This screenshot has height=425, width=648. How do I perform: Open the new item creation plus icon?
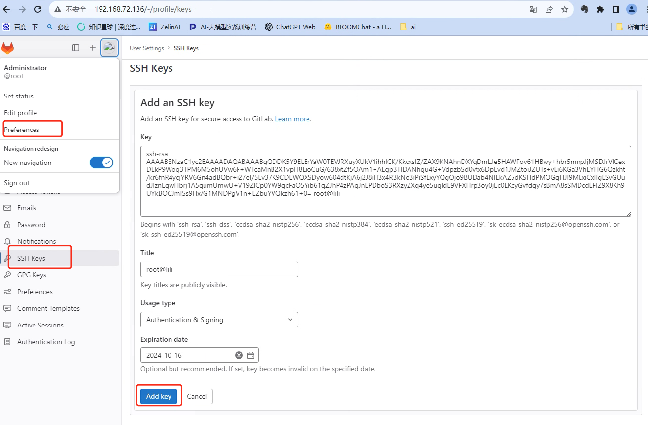(92, 48)
